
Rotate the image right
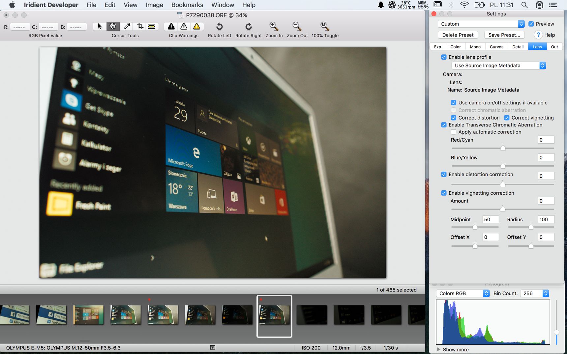249,26
